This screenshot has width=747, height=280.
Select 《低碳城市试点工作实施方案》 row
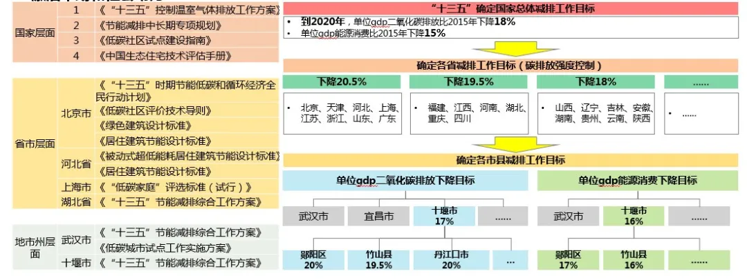187,248
